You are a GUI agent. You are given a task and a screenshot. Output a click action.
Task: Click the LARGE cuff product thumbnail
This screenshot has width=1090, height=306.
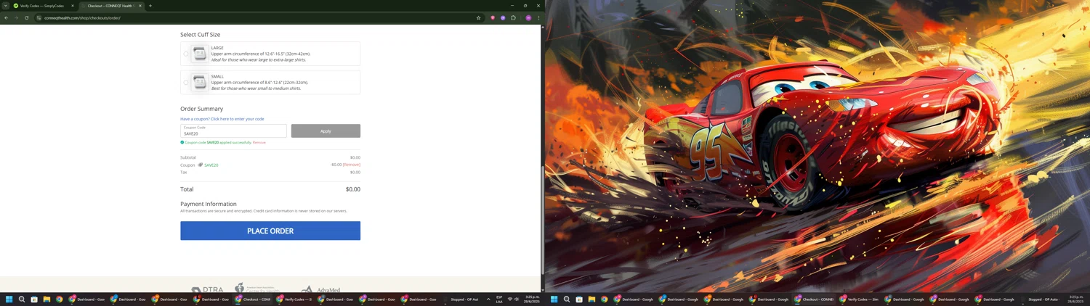(199, 54)
